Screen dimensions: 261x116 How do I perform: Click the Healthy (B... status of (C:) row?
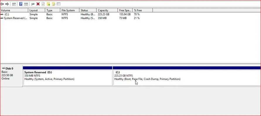tap(88, 14)
